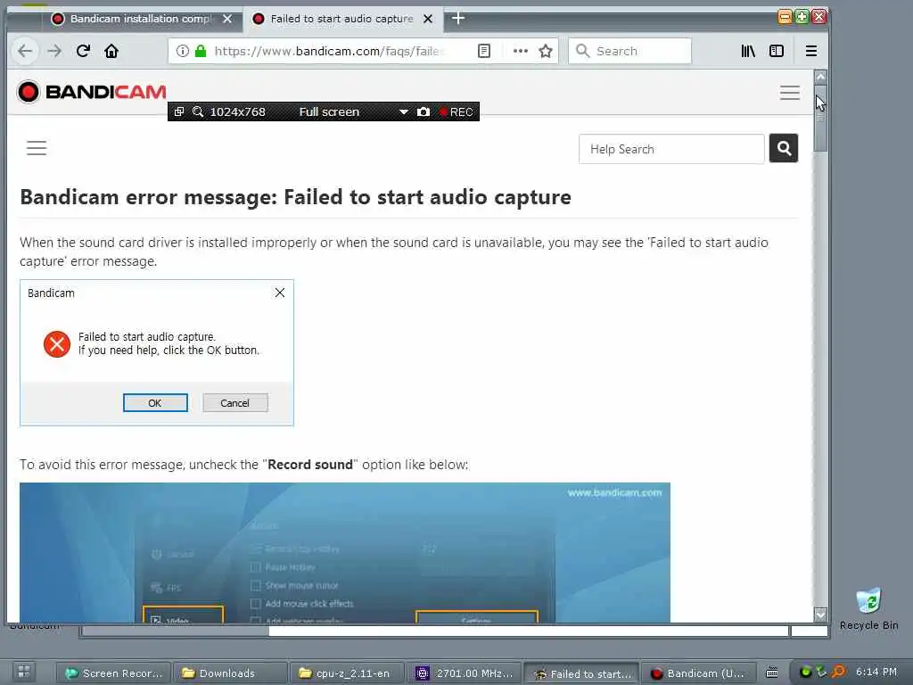Select the 1024x768 resolution label

point(237,111)
